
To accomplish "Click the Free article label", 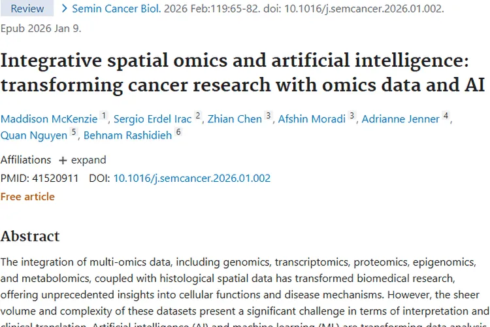I will [x=27, y=196].
